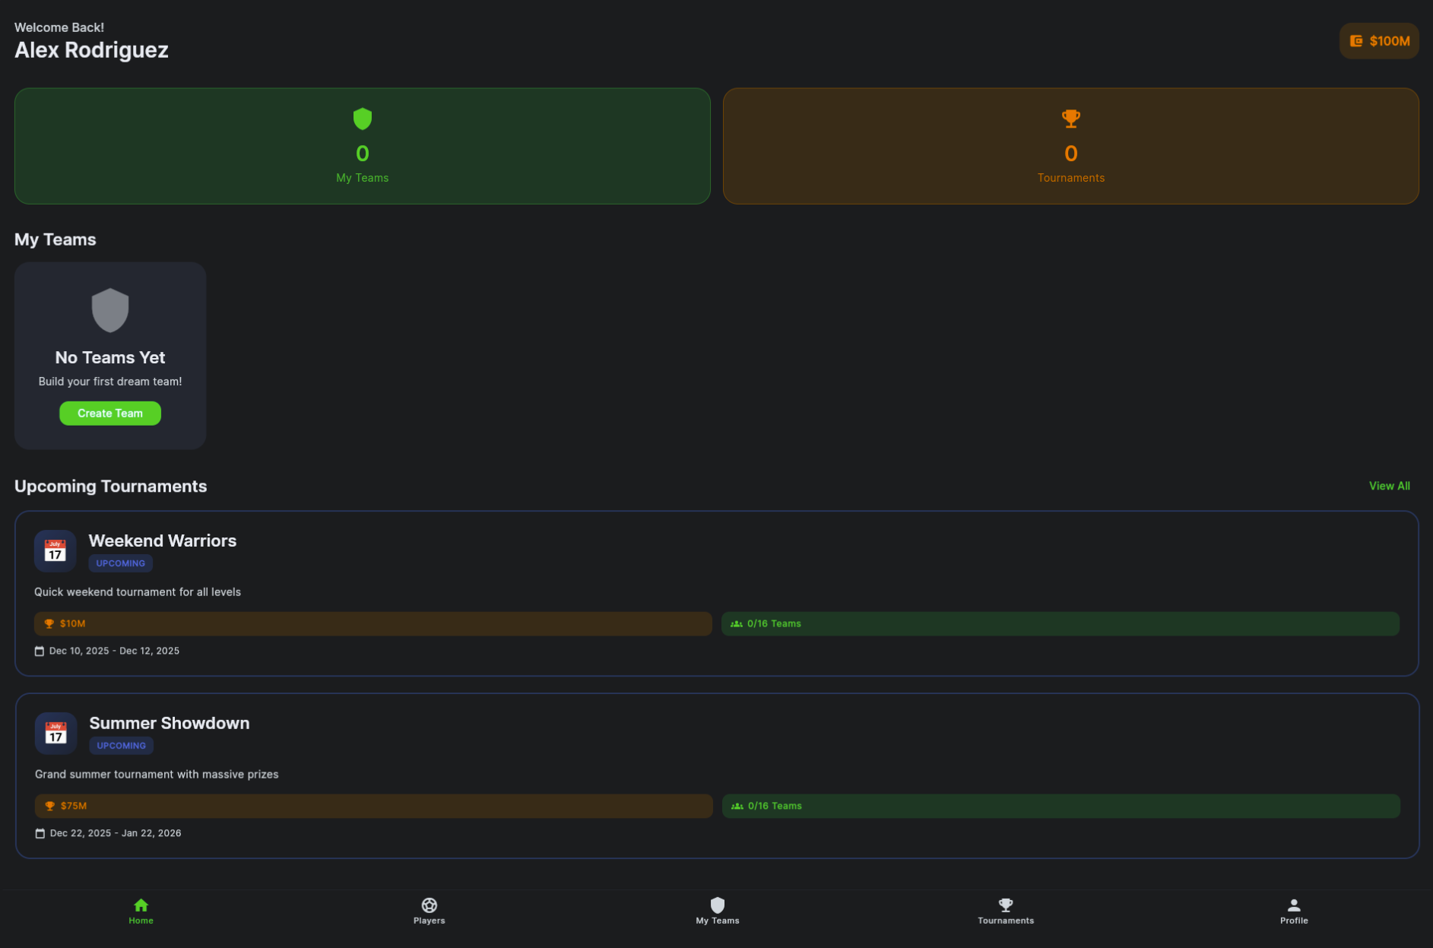The height and width of the screenshot is (948, 1433).
Task: Open the Tournaments bottom navigation tab
Action: pos(1005,911)
